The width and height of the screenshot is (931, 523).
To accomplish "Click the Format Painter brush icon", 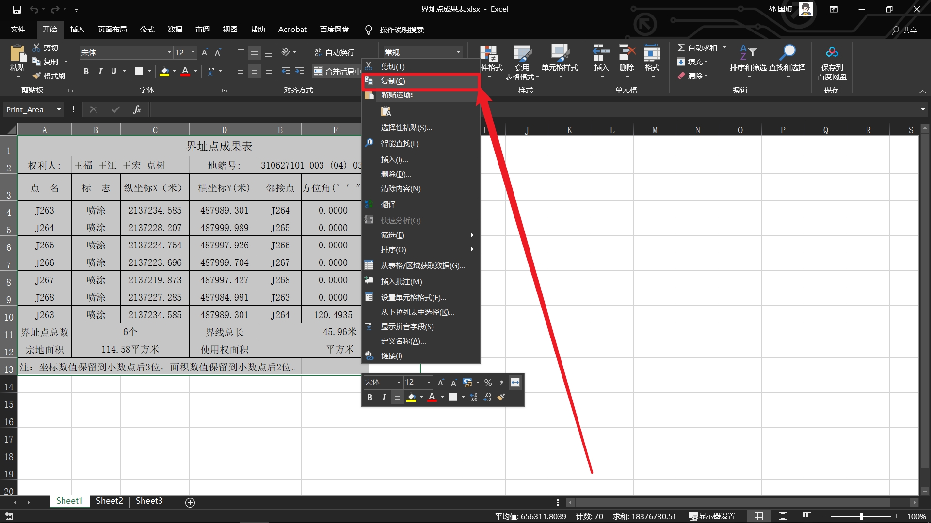I will click(x=37, y=76).
